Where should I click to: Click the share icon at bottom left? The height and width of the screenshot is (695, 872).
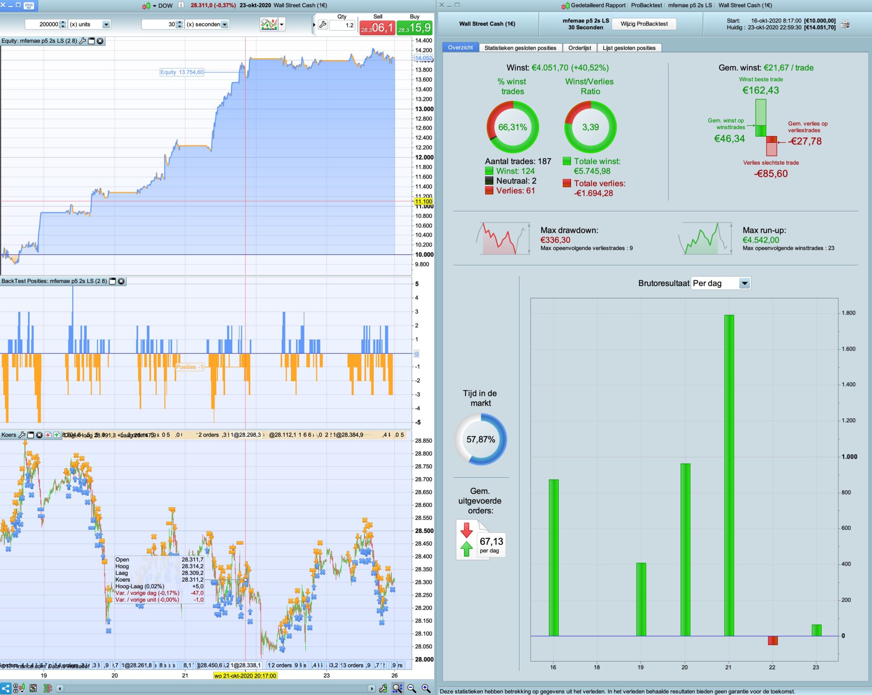click(x=6, y=688)
